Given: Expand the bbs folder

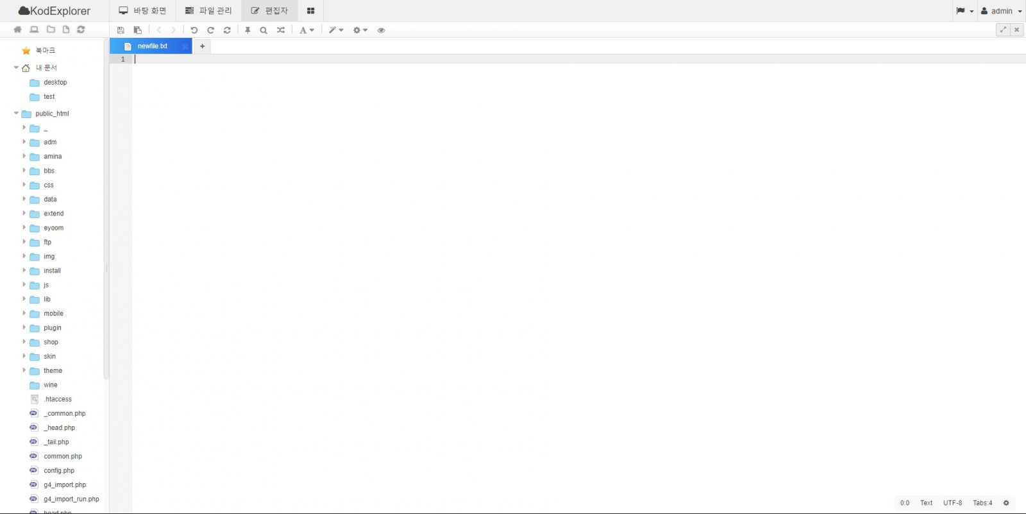Looking at the screenshot, I should coord(24,171).
